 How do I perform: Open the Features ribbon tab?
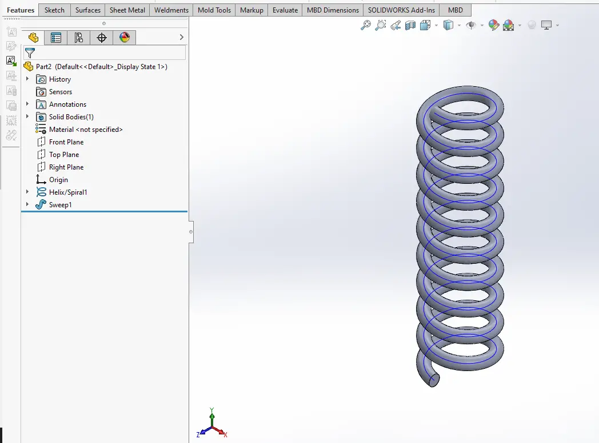(x=21, y=10)
